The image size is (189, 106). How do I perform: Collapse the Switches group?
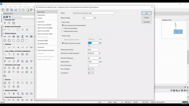coord(4,44)
